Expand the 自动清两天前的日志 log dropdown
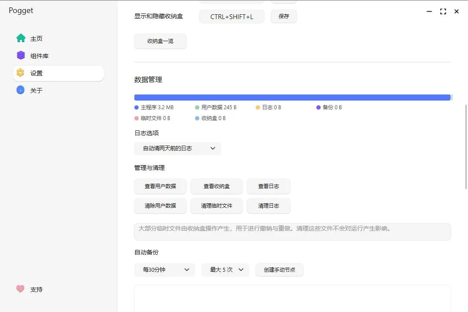 pos(178,148)
